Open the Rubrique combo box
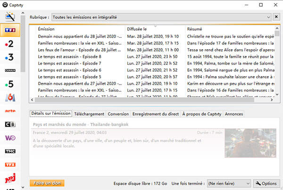 click(161, 17)
